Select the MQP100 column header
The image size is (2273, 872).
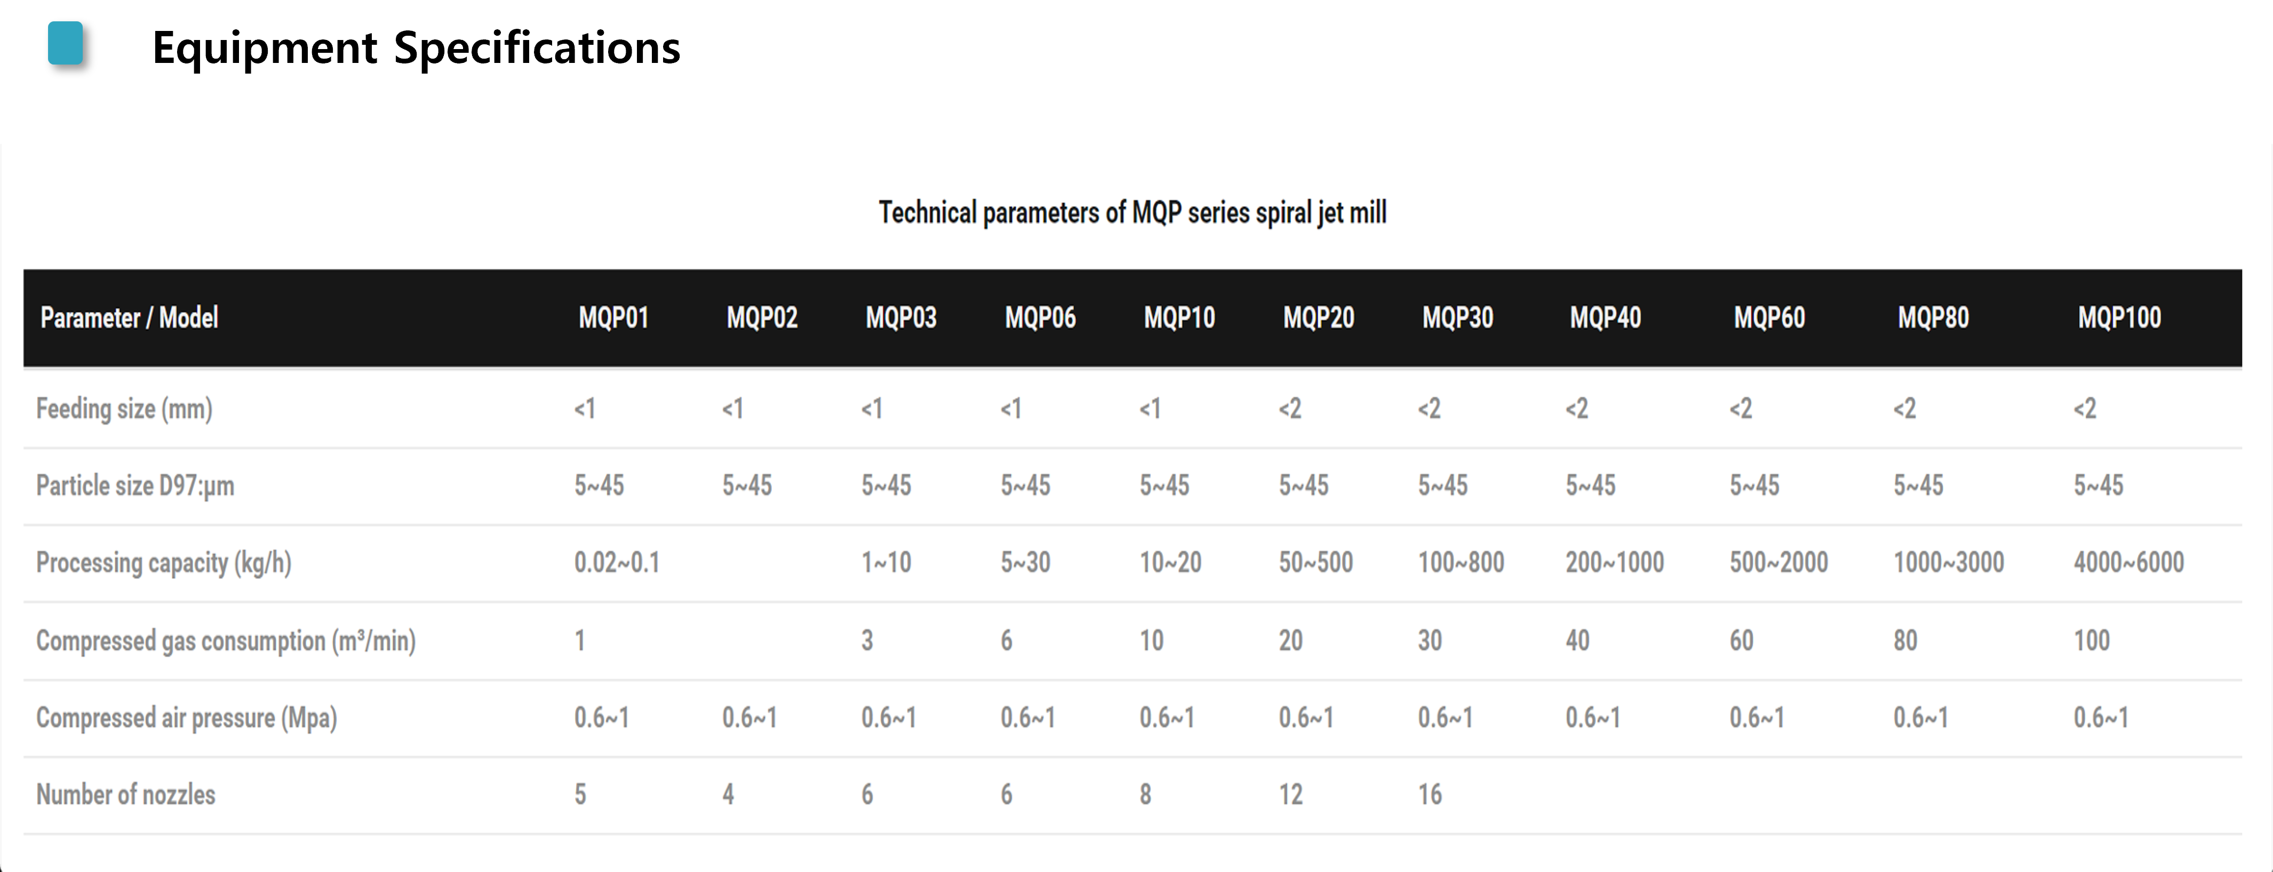[x=2119, y=318]
